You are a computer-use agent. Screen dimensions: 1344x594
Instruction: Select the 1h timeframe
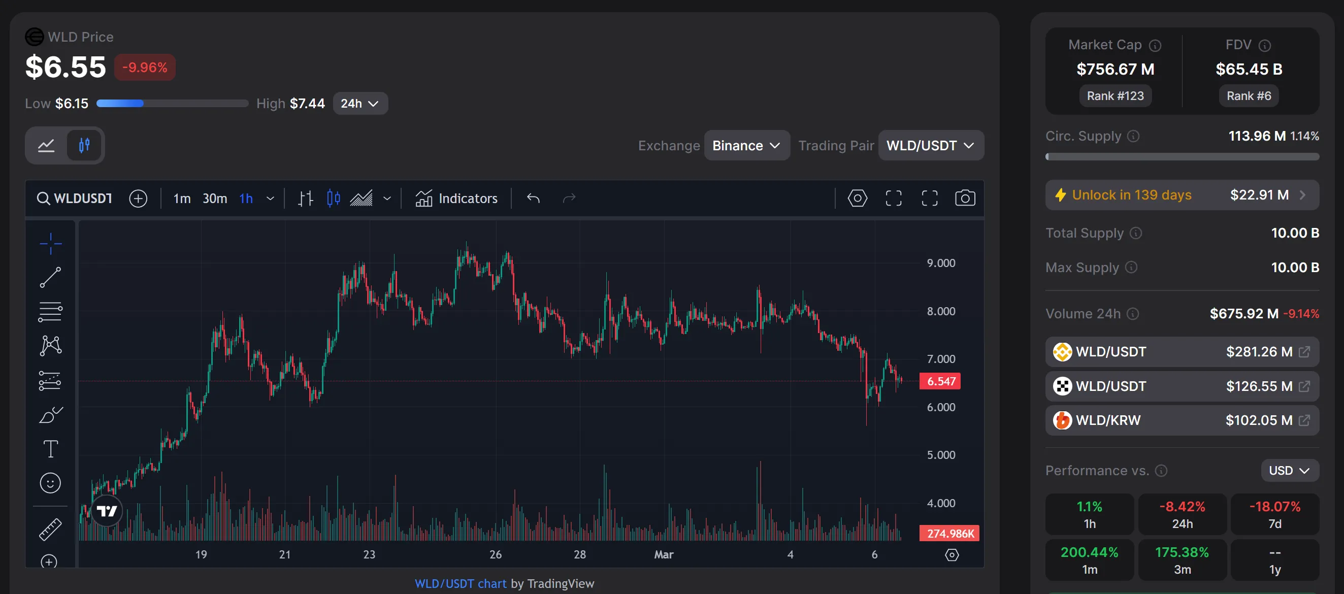click(246, 198)
